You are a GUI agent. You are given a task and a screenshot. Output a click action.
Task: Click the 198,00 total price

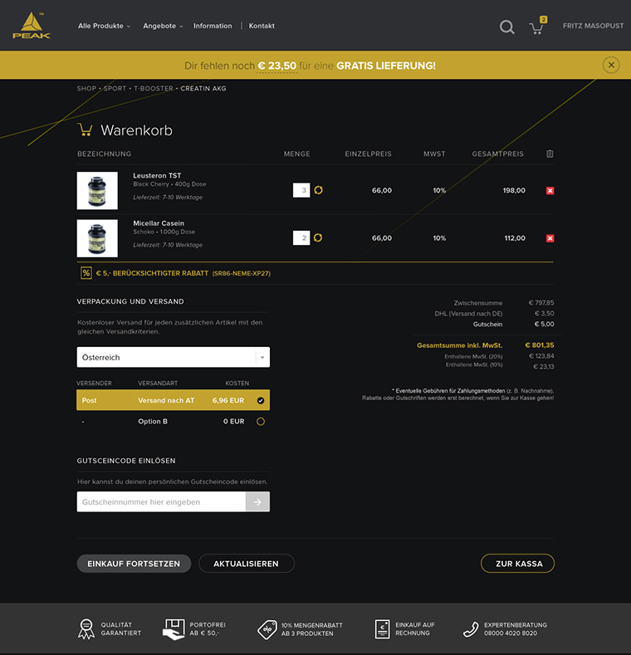pos(514,190)
